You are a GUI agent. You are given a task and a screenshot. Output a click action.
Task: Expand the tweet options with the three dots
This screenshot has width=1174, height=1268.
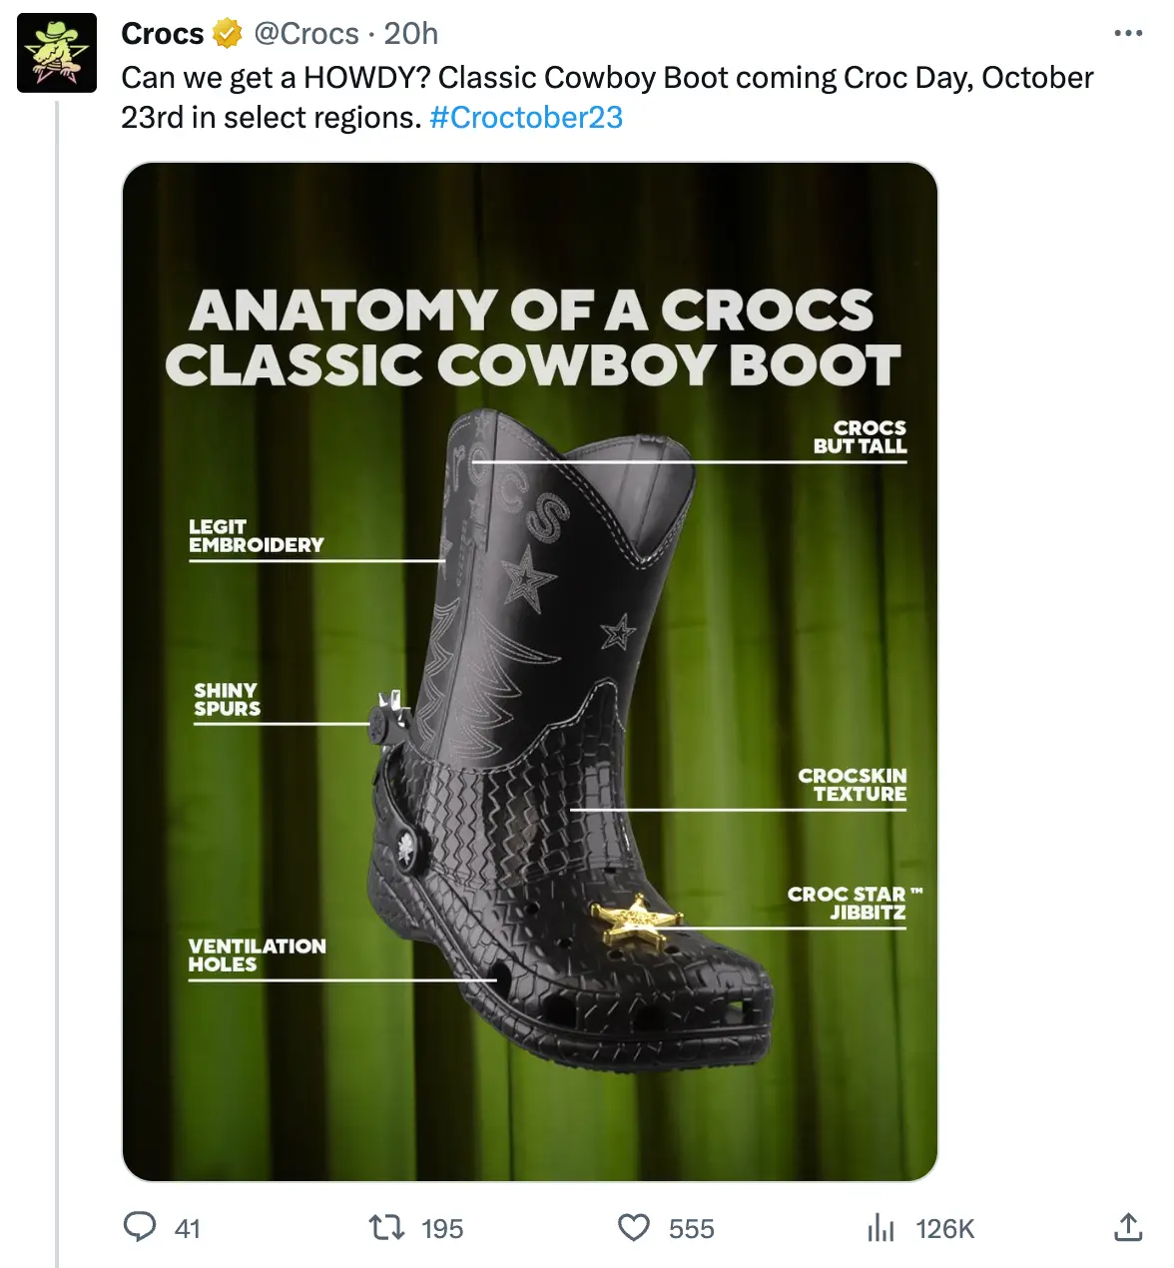point(1128,32)
